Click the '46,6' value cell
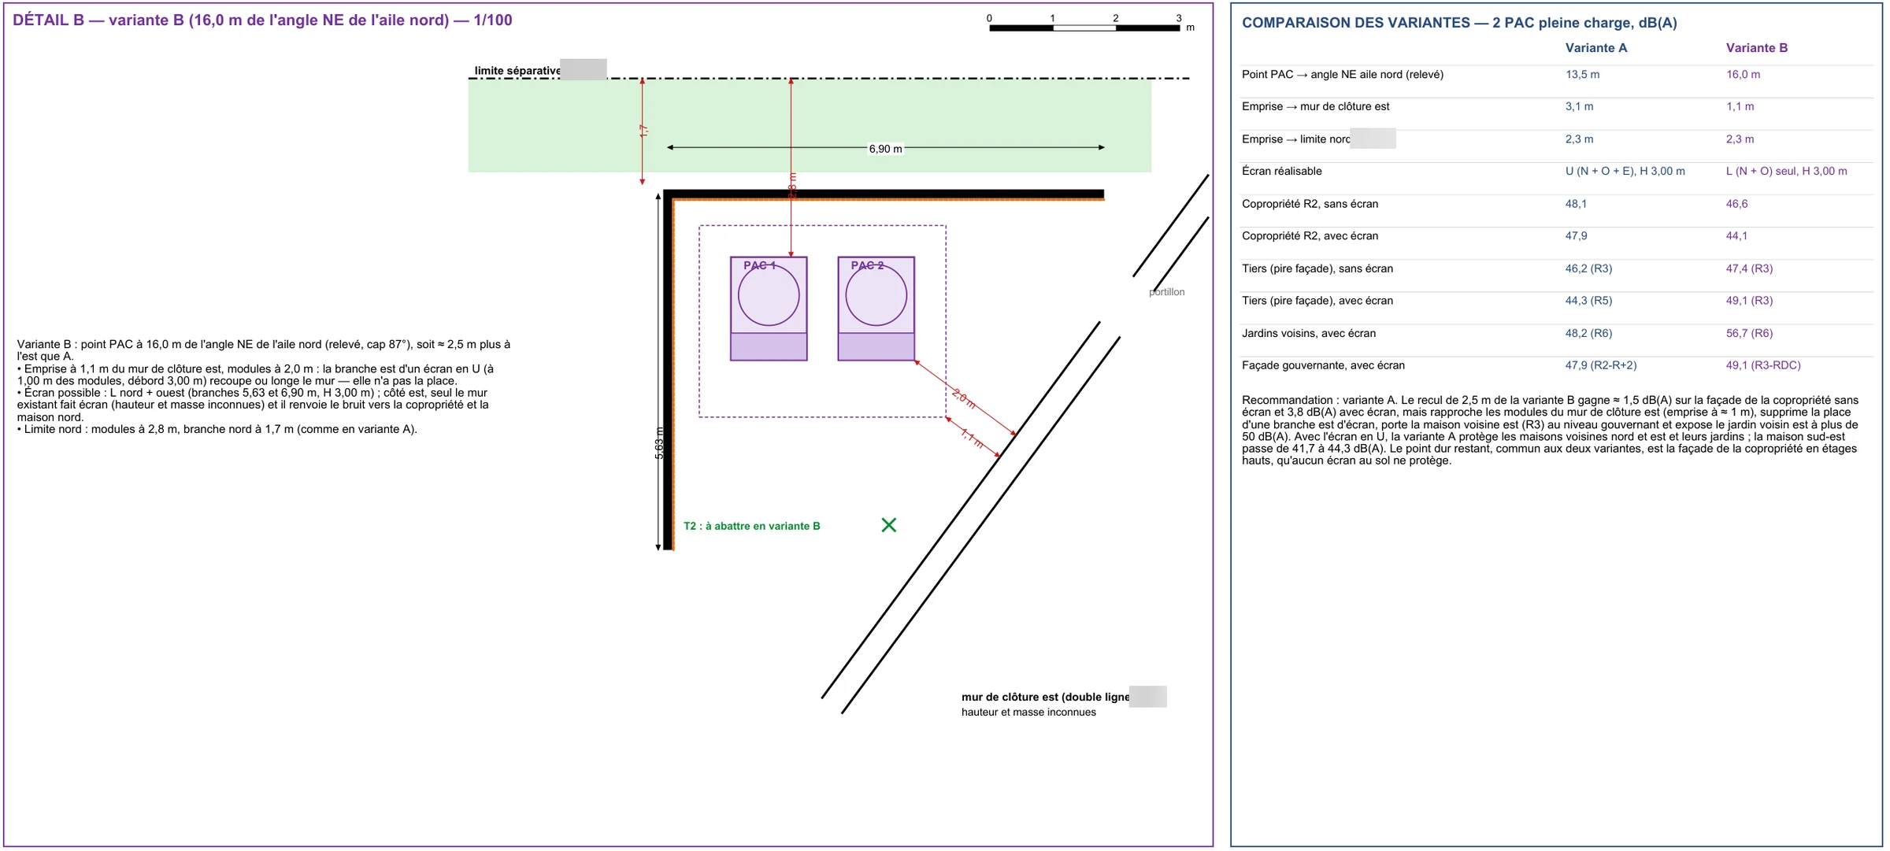The width and height of the screenshot is (1890, 851). [x=1736, y=204]
